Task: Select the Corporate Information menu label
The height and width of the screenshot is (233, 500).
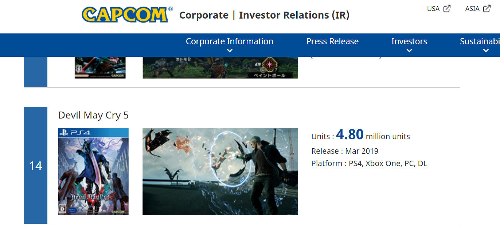Action: (x=230, y=41)
